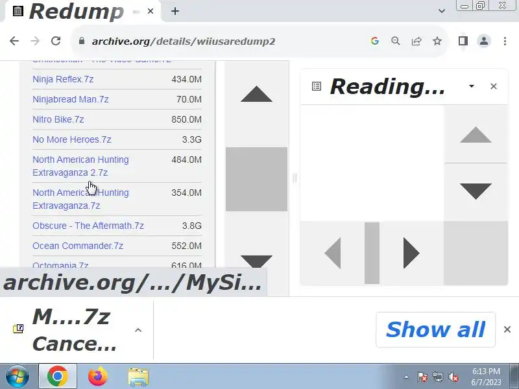Viewport: 519px width, 389px height.
Task: Expand download item options chevron
Action: click(138, 330)
